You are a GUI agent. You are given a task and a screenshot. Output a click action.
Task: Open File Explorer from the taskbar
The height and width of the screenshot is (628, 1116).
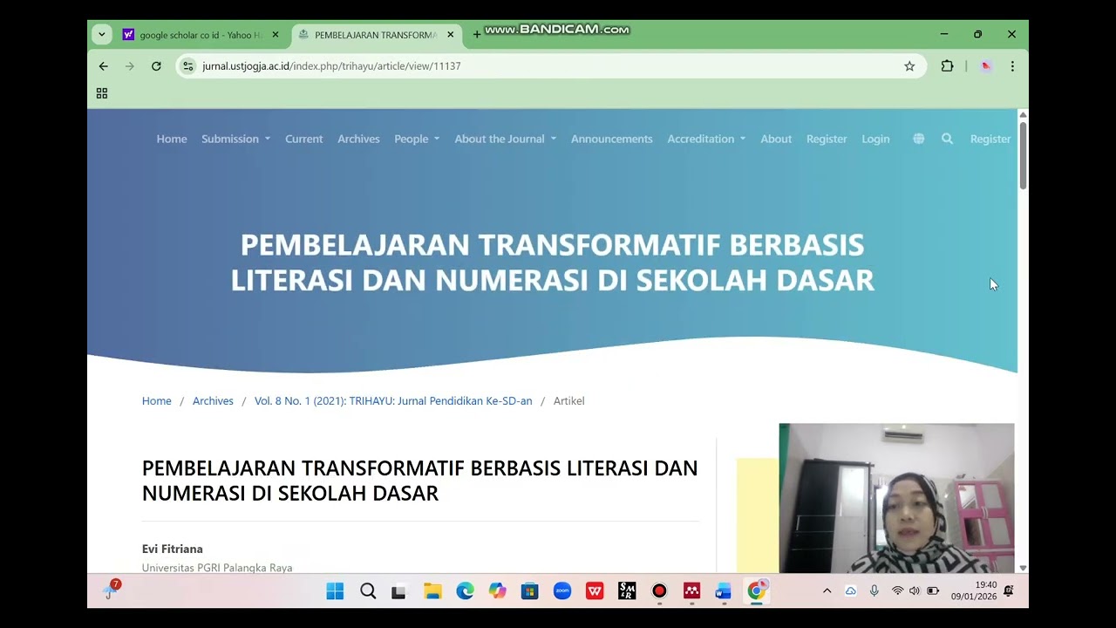pos(432,591)
